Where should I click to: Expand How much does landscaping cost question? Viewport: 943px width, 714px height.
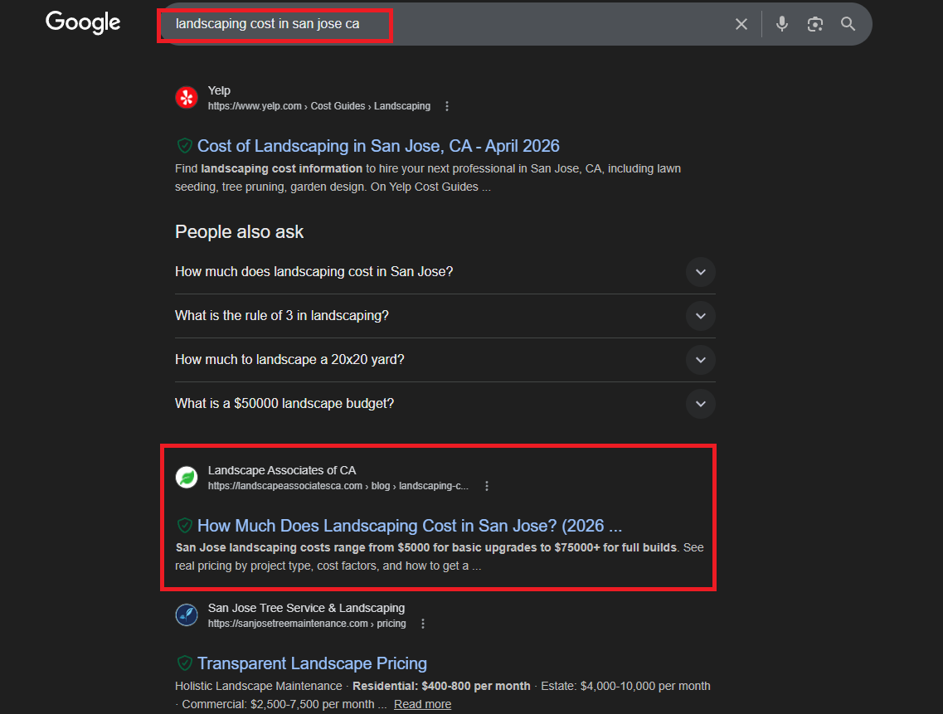(x=445, y=272)
